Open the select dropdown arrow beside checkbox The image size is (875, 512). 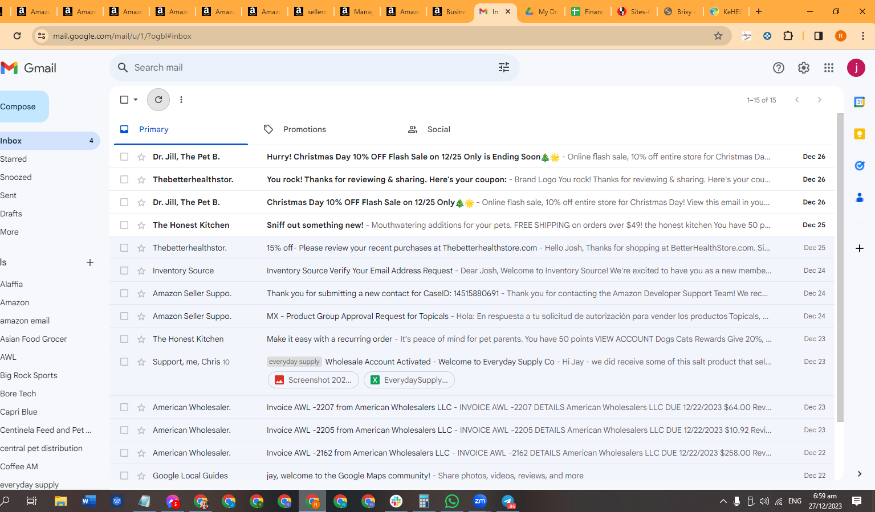136,100
